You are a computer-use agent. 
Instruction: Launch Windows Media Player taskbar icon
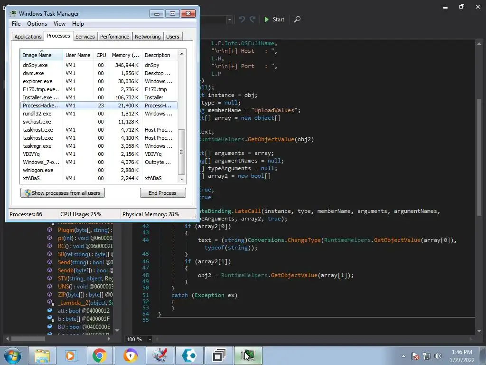click(71, 355)
